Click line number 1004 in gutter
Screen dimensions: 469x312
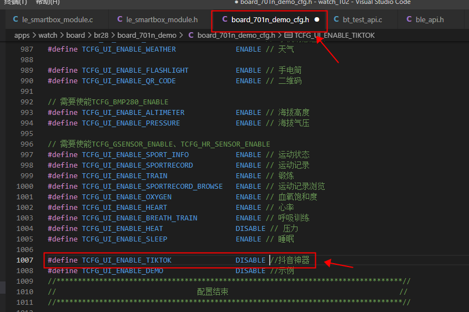click(x=24, y=229)
